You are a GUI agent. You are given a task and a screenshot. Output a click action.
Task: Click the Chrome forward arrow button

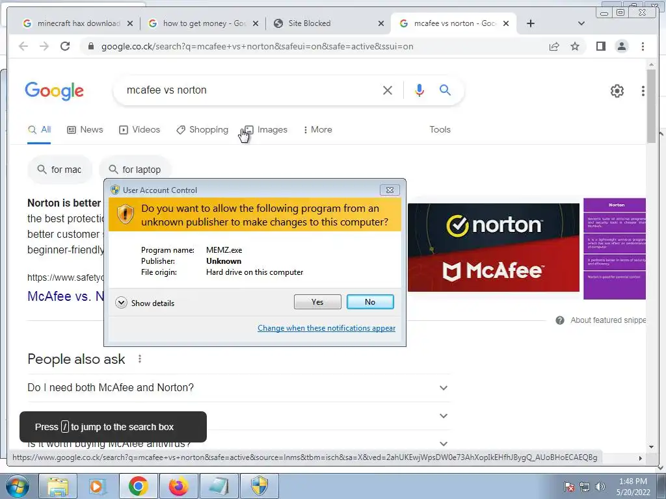click(x=44, y=46)
